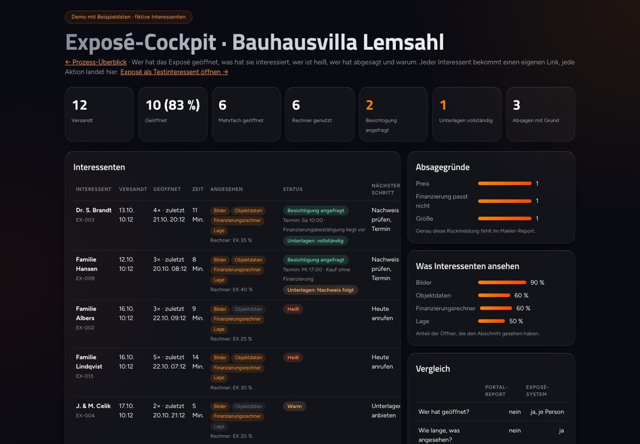Click the greyed Objektdaten tag in Familie Albers row

pos(248,309)
